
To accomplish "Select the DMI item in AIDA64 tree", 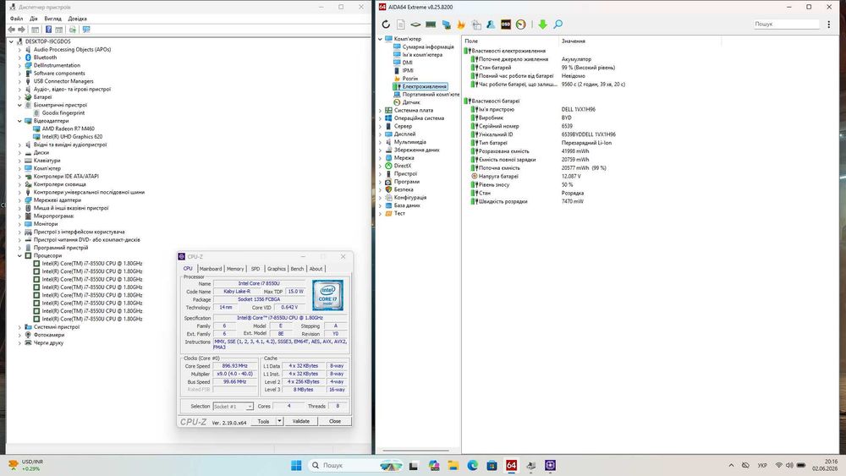I will 407,63.
